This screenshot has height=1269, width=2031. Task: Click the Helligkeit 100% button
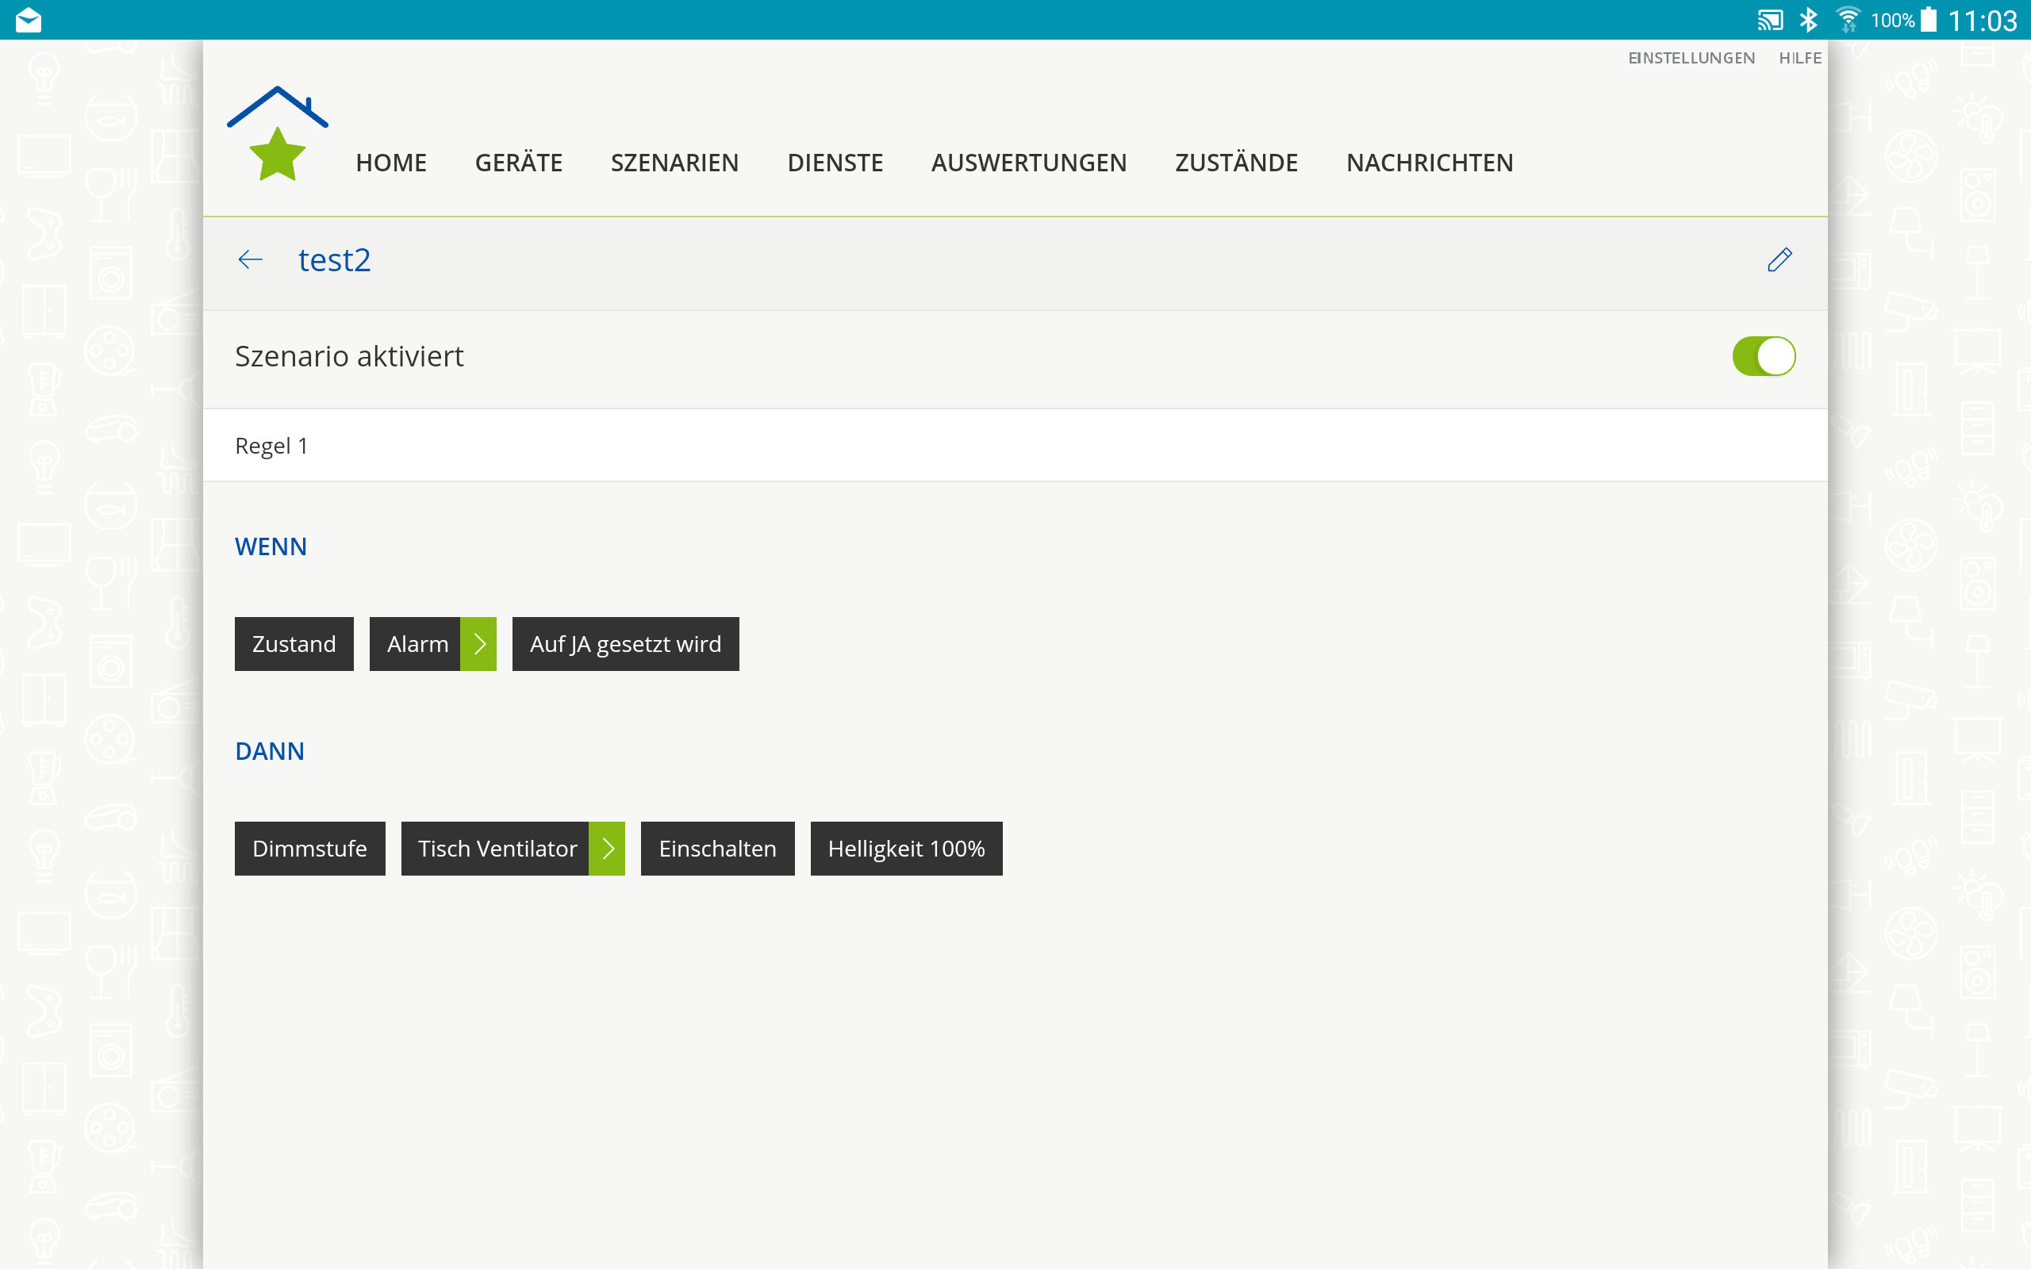905,849
